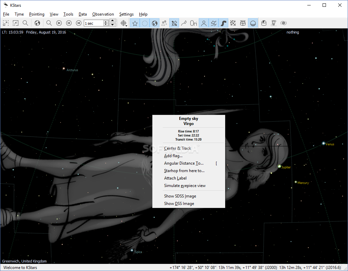The image size is (348, 271).
Task: Click the Mercury planet label
Action: (303, 183)
